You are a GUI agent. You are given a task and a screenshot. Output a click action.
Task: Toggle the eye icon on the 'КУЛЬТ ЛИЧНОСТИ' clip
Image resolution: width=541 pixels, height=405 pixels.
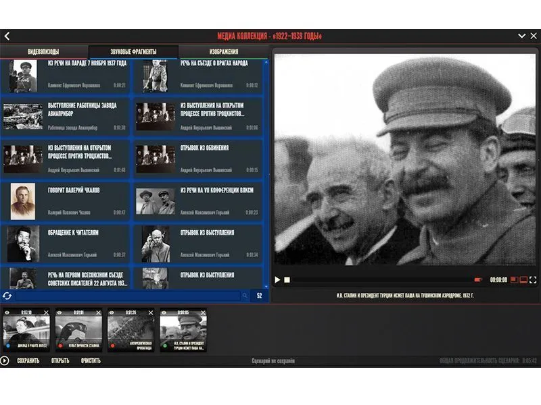click(60, 312)
